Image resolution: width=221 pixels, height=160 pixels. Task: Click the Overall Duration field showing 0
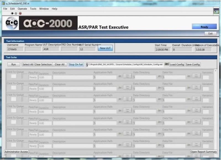point(182,50)
